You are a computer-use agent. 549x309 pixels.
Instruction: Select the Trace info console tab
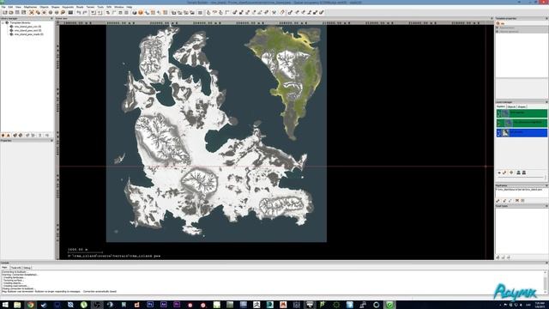(x=15, y=268)
